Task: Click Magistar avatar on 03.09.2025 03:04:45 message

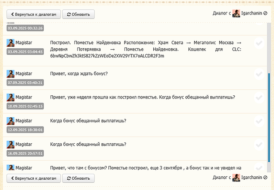Action: coord(10,43)
